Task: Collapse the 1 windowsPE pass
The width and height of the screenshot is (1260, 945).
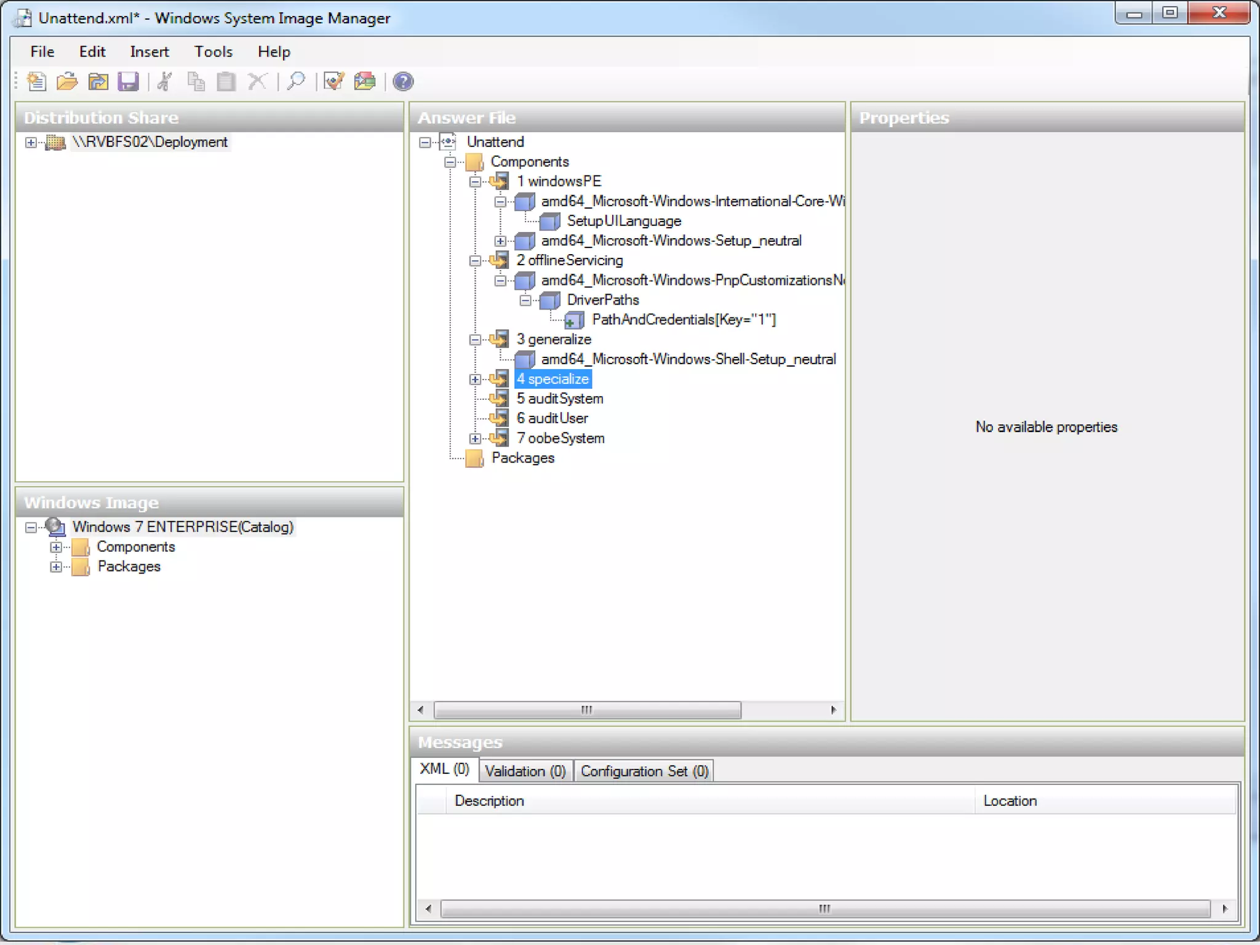Action: click(x=475, y=182)
